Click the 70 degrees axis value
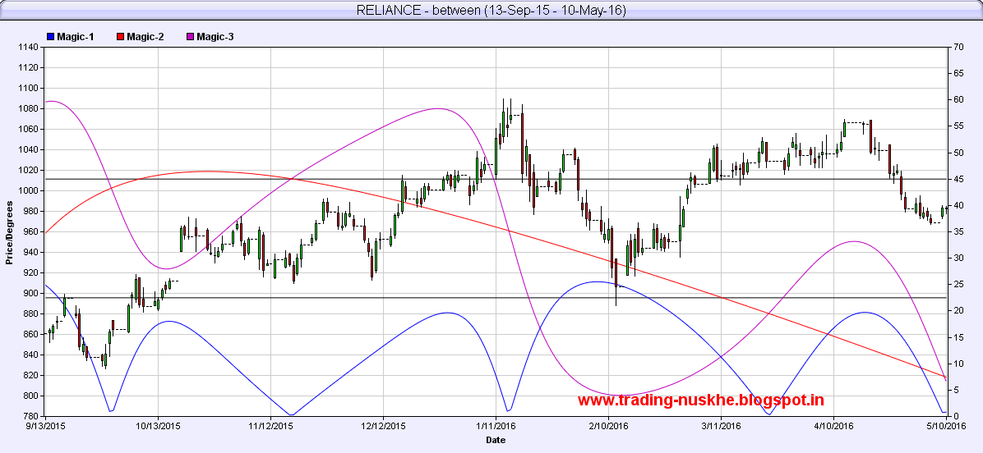 (x=958, y=47)
